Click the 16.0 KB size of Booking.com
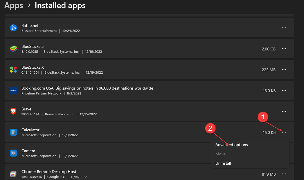The width and height of the screenshot is (304, 180). pos(269,91)
